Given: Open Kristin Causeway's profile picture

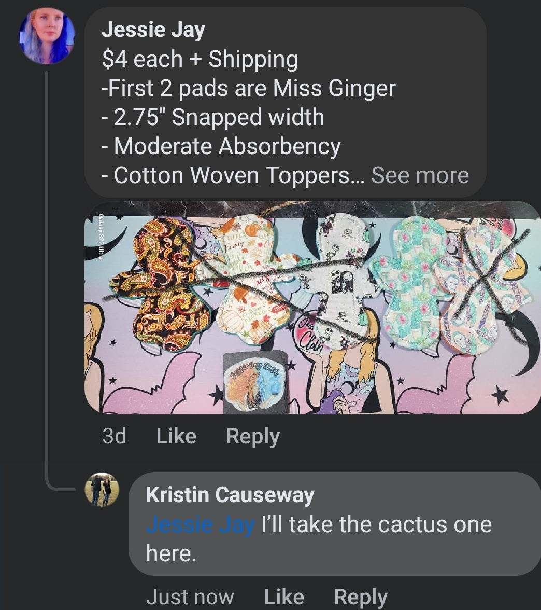Looking at the screenshot, I should pos(102,489).
